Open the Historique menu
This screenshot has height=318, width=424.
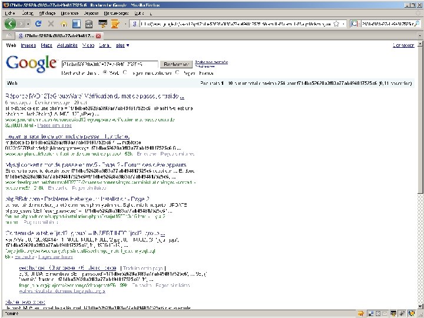69,13
